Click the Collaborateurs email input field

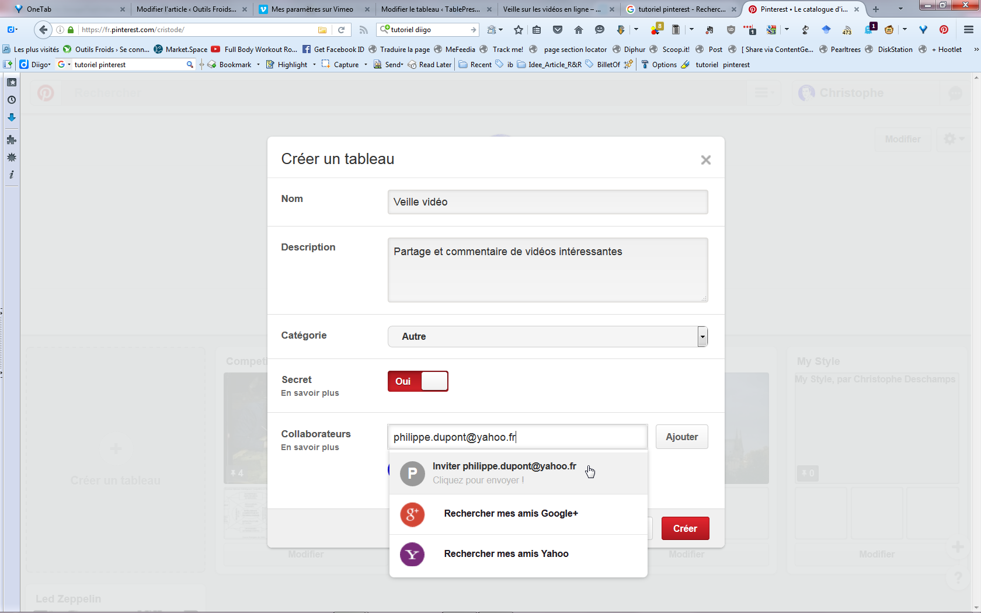coord(518,437)
